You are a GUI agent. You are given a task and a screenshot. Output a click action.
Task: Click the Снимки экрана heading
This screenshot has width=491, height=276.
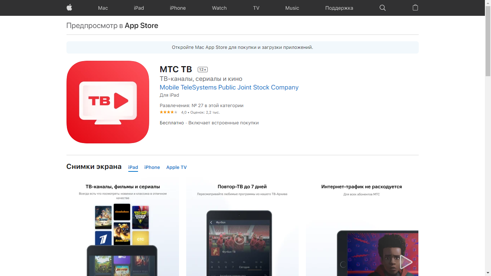coord(94,167)
